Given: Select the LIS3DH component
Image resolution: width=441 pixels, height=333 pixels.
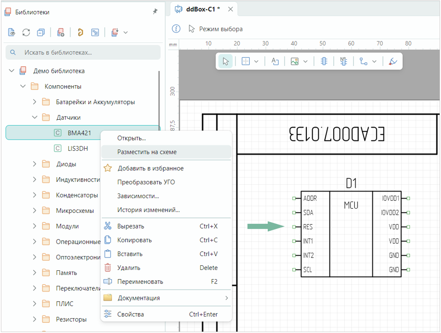Looking at the screenshot, I should [78, 148].
